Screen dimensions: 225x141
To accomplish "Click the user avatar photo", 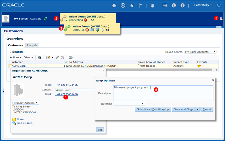I will (6, 19).
